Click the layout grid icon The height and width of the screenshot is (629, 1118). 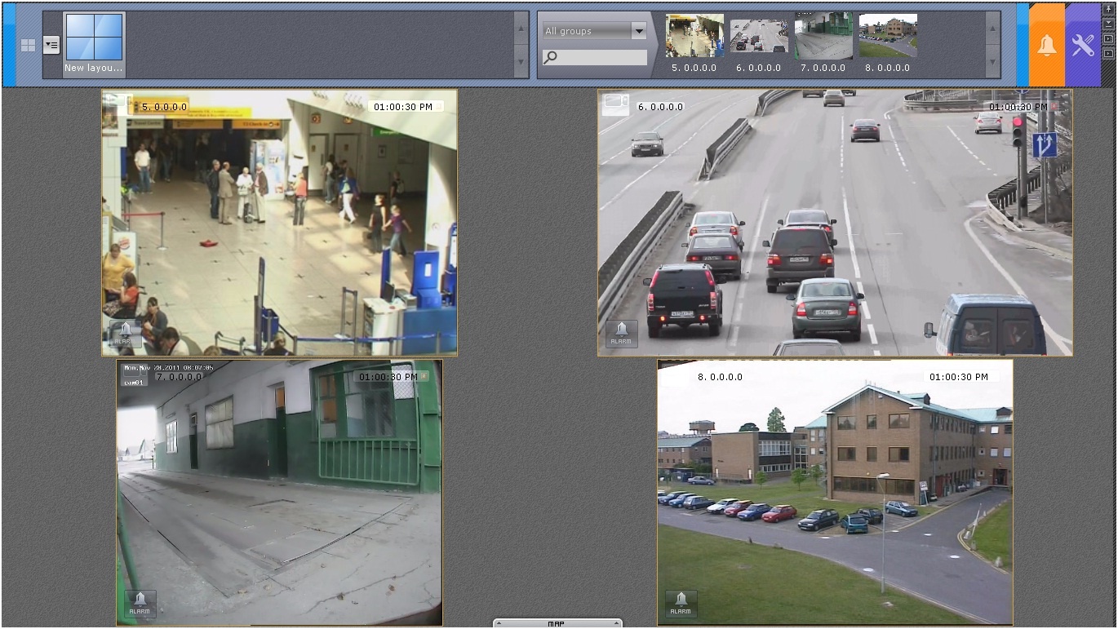28,46
